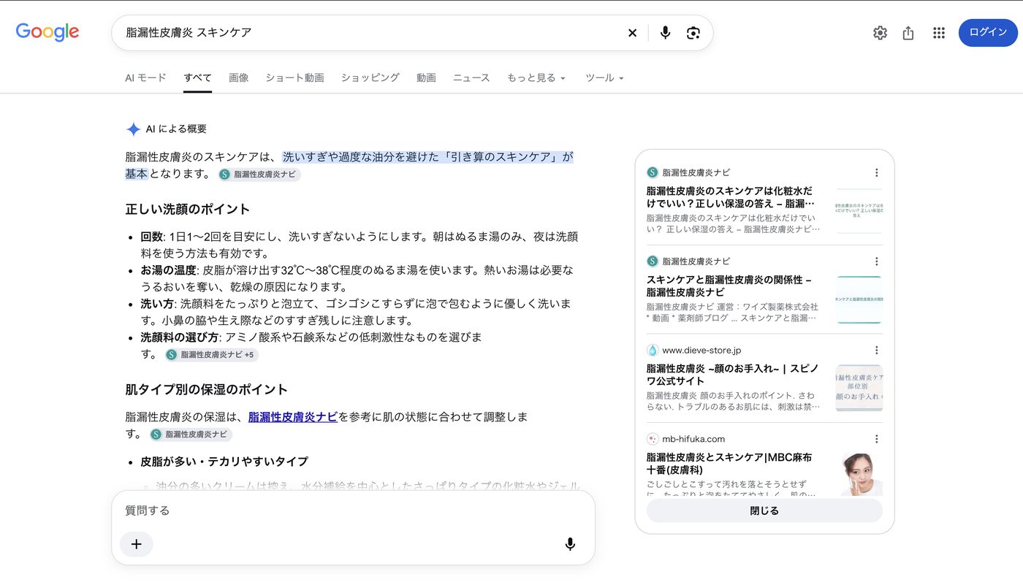Click the 肌タイプ別の保湿のポイント heading

click(x=207, y=389)
